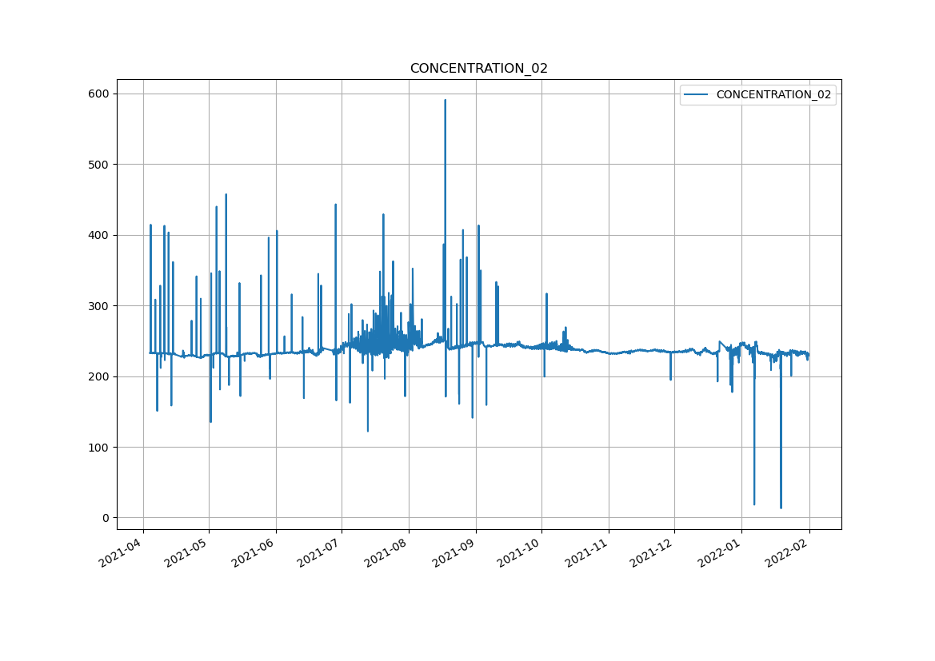This screenshot has height=661, width=935.
Task: Click the 600 y-axis tick label
Action: tap(99, 94)
